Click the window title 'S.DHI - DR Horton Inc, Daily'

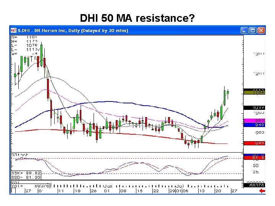point(73,31)
